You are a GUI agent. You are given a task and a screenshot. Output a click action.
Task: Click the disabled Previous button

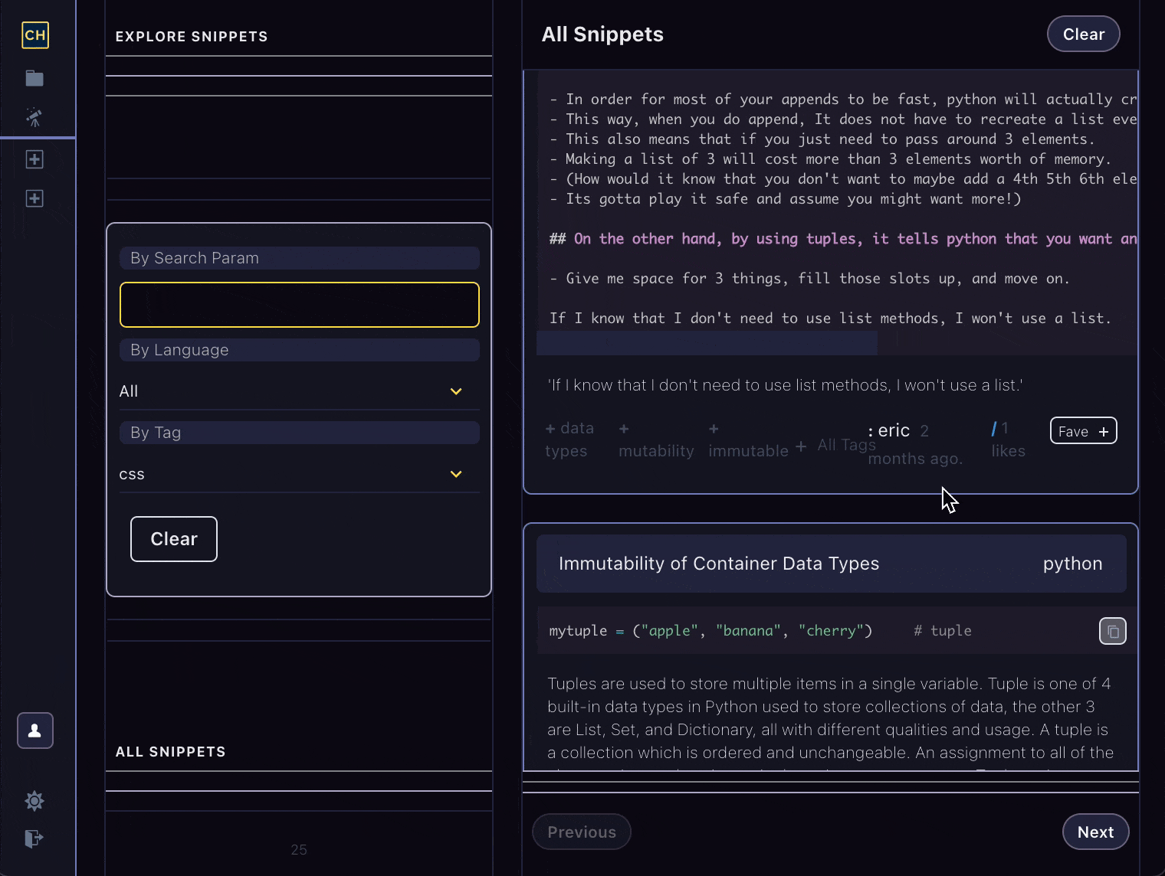pyautogui.click(x=582, y=832)
